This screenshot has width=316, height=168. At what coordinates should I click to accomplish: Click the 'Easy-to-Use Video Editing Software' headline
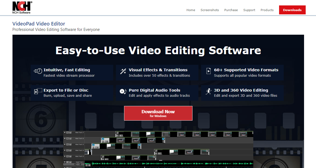point(158,50)
